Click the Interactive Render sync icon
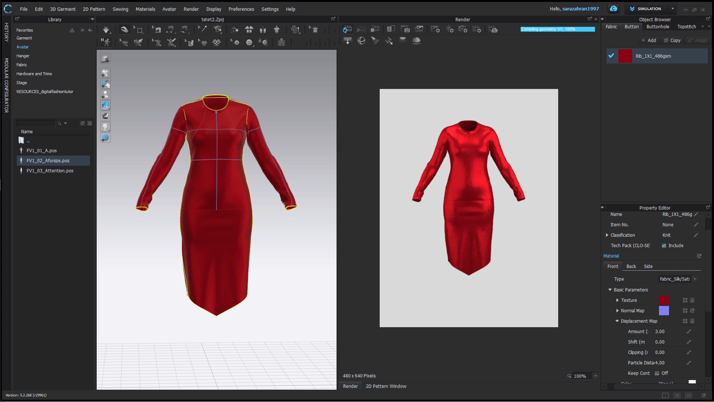Screen dimensions: 714x402 tap(347, 29)
